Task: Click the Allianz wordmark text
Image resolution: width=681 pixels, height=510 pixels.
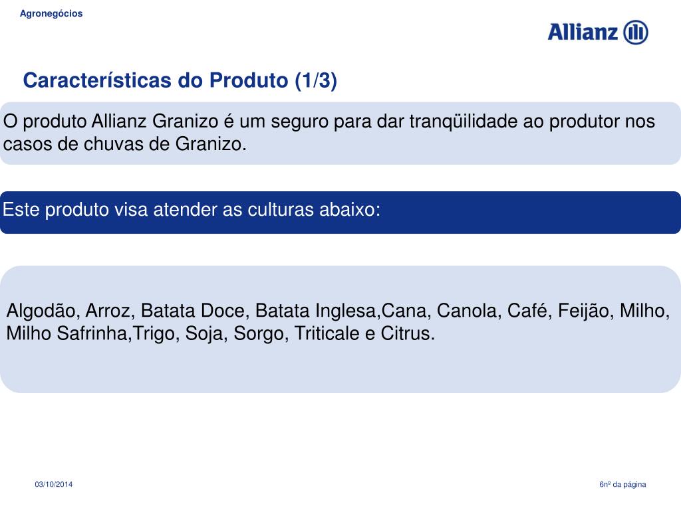Action: (x=583, y=32)
